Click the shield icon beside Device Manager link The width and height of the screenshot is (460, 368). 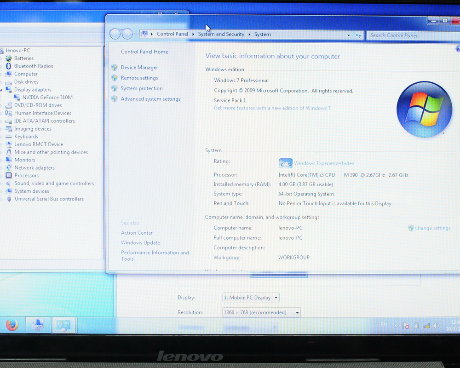click(x=115, y=68)
